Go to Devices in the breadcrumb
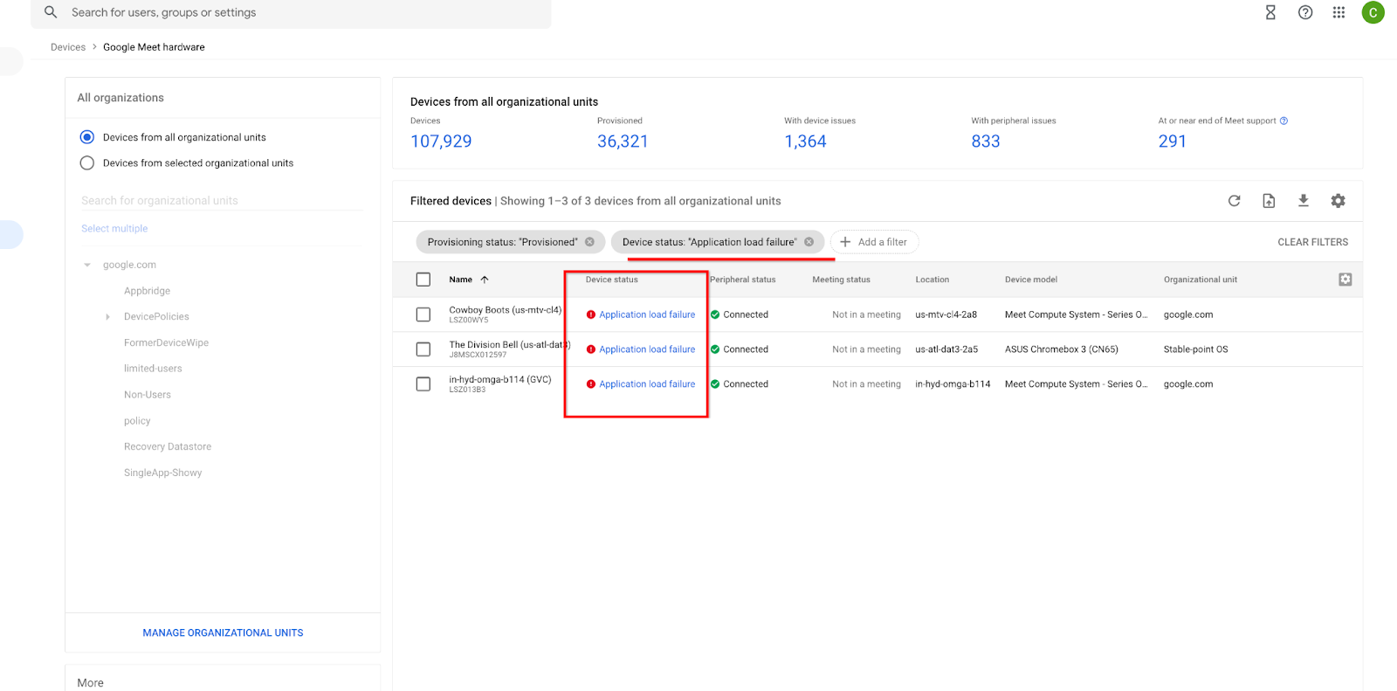Screen dimensions: 1397x691 point(68,47)
